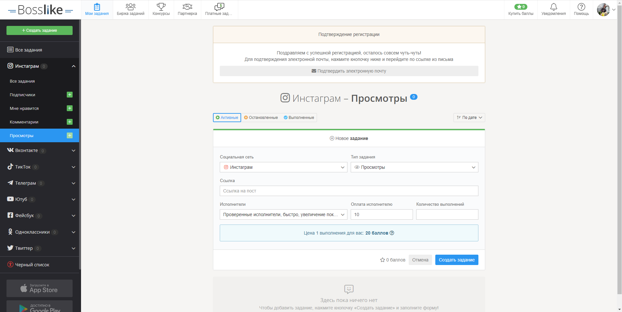Click the blue Создать задание button

click(457, 260)
